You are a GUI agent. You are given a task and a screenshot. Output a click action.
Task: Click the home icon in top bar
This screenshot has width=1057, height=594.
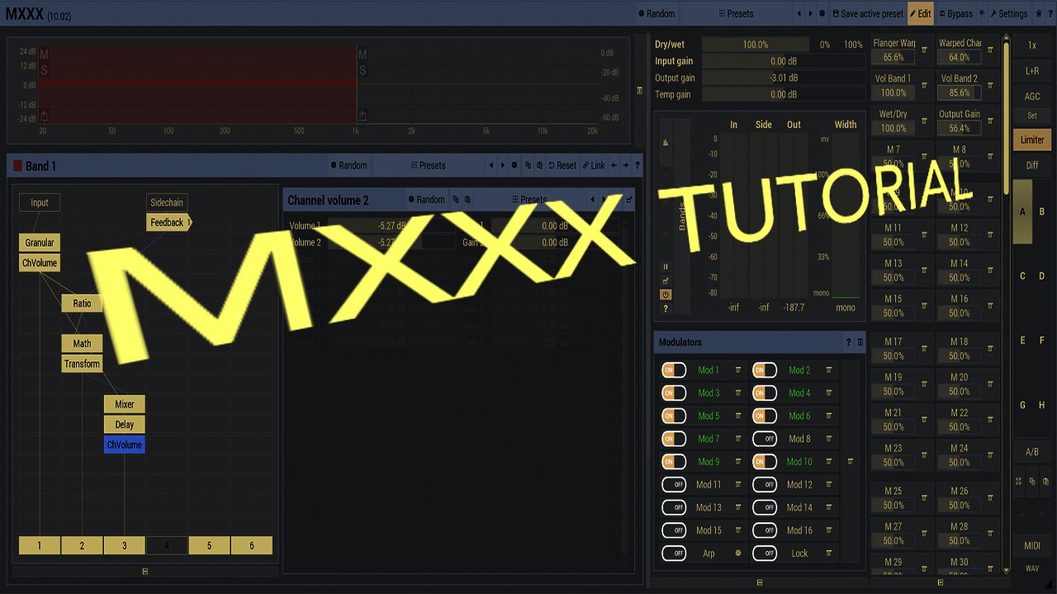coord(1038,13)
